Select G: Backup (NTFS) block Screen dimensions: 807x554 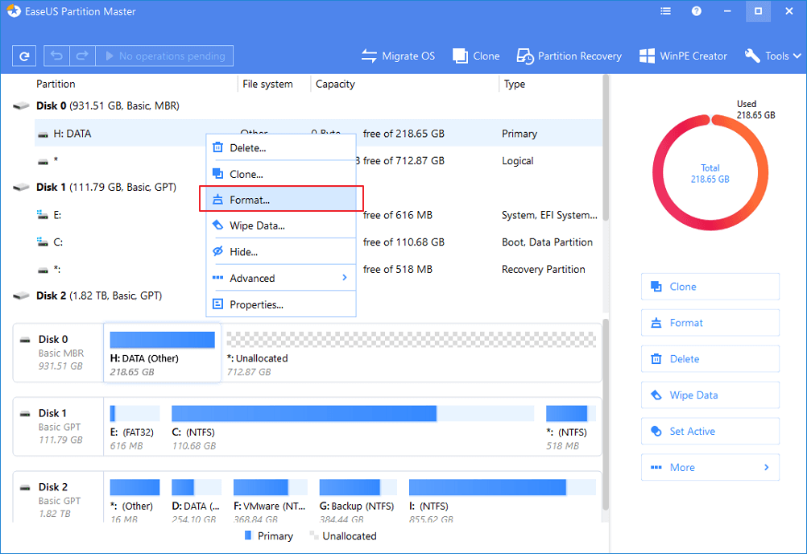coord(358,501)
